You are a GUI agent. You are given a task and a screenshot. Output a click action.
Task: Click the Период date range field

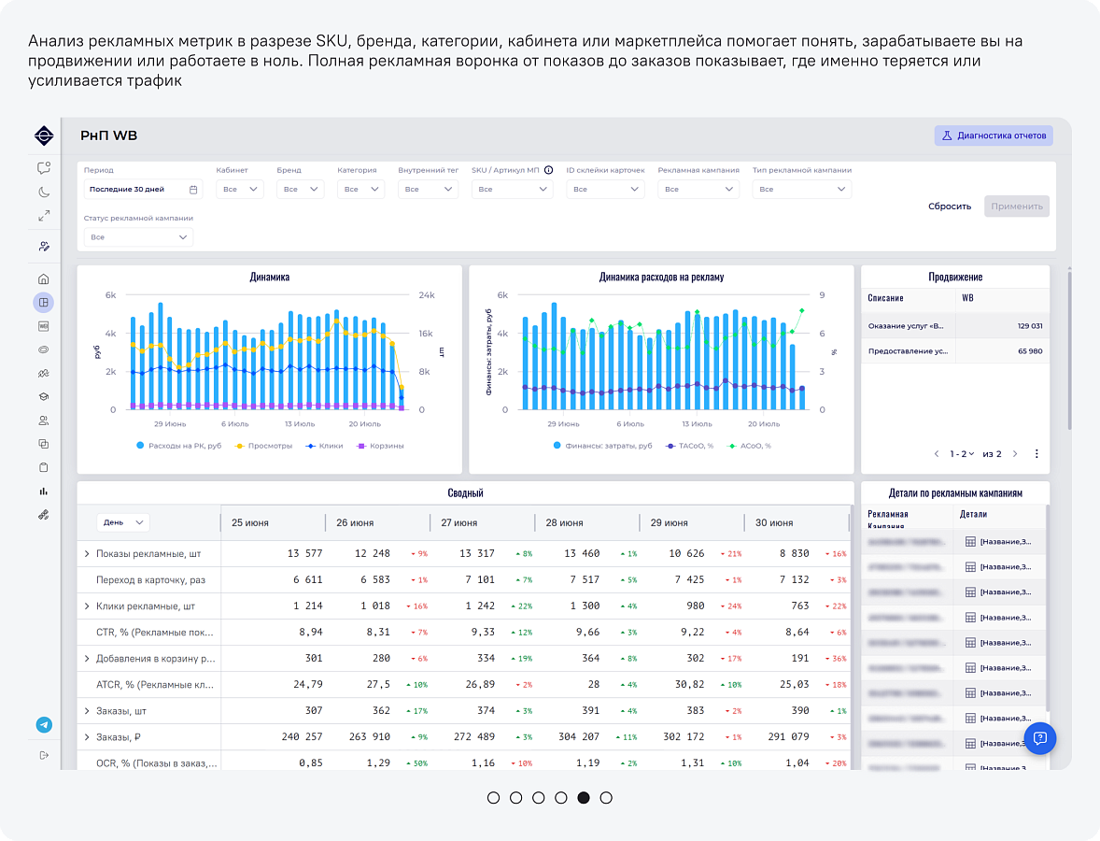pyautogui.click(x=142, y=190)
